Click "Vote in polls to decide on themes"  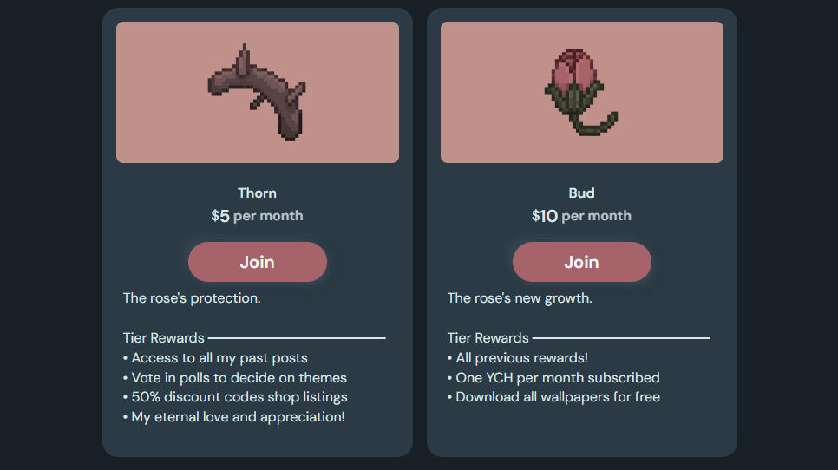[x=239, y=378]
